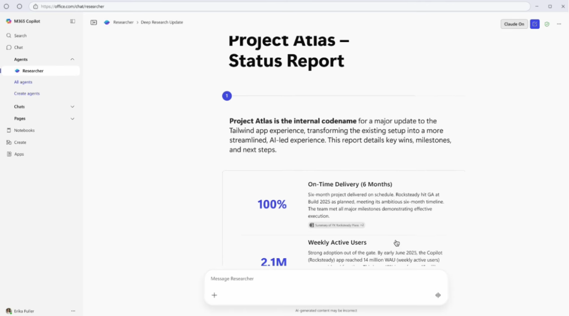The image size is (569, 316).
Task: Expand the Pages section chevron
Action: click(x=72, y=119)
